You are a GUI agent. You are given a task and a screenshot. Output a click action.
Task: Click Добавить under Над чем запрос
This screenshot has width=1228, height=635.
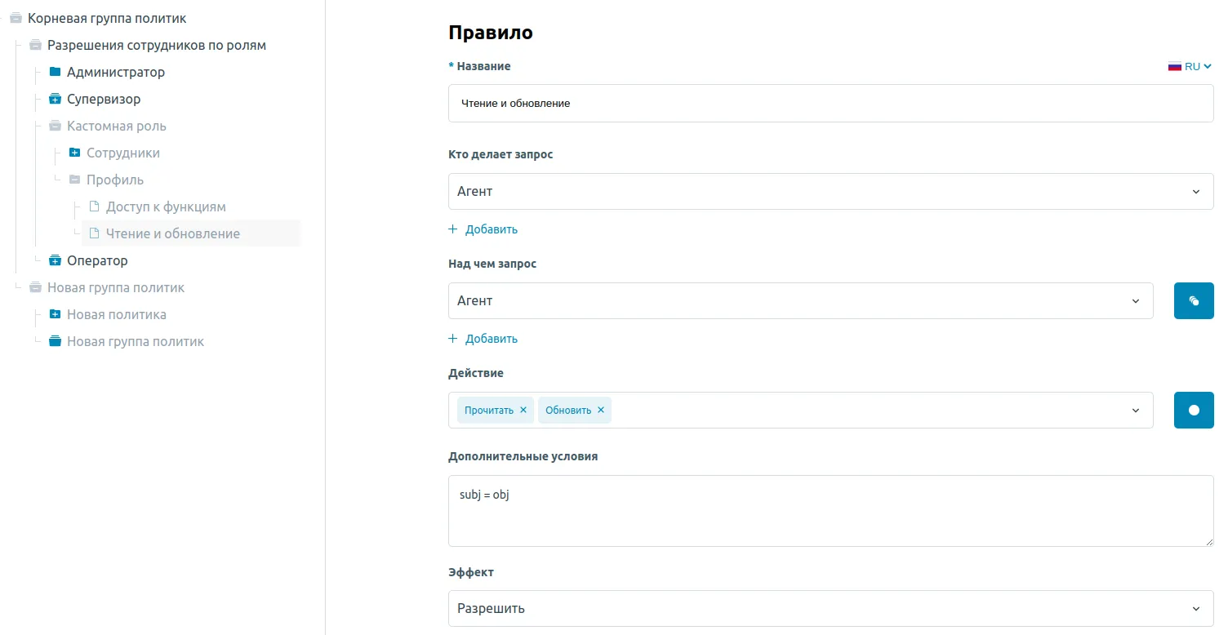pyautogui.click(x=483, y=339)
